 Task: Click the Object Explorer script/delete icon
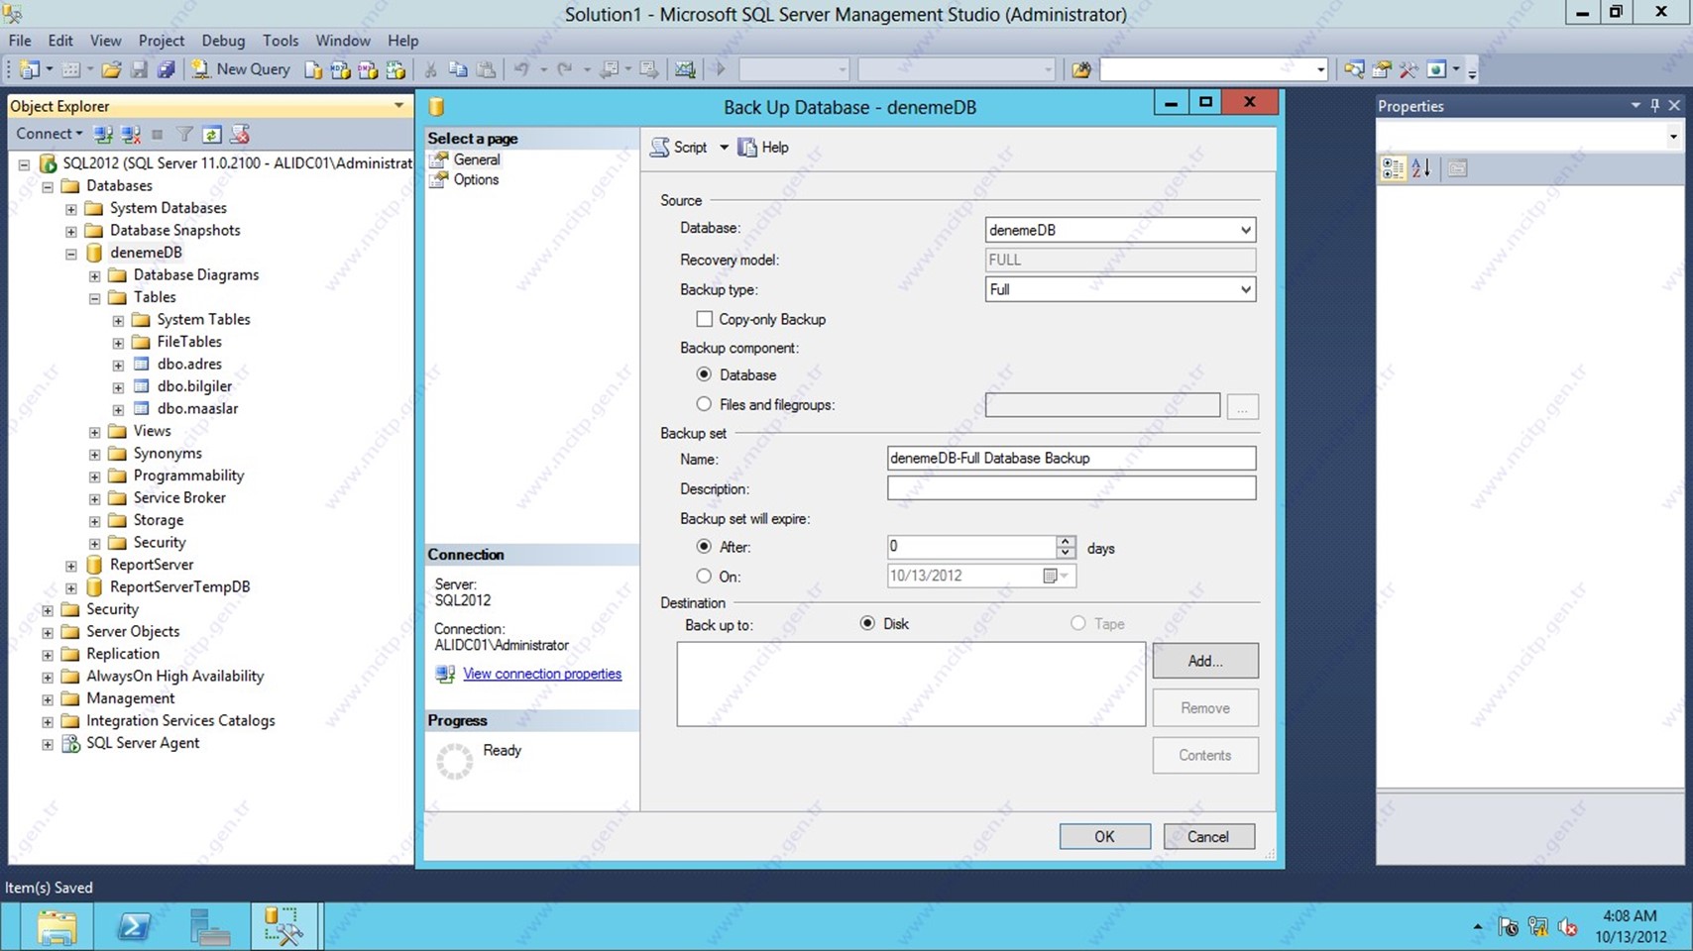[239, 134]
